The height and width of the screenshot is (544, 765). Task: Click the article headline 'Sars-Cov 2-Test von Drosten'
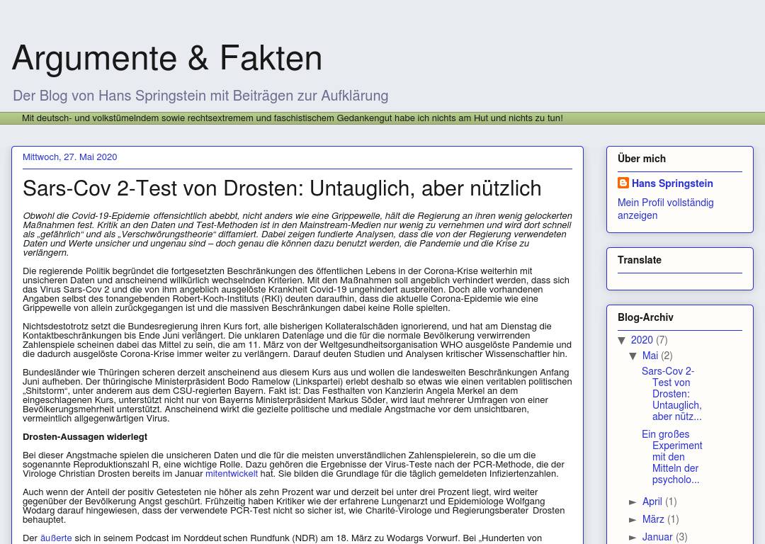pos(282,188)
